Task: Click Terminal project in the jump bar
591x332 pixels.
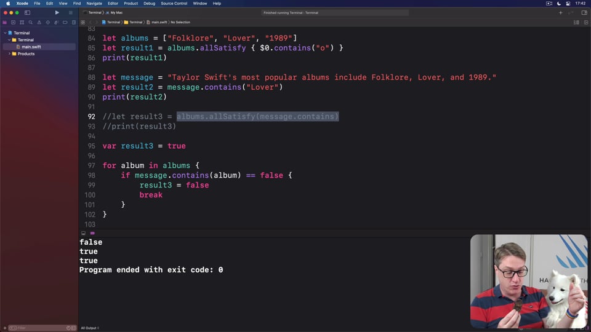Action: [111, 22]
